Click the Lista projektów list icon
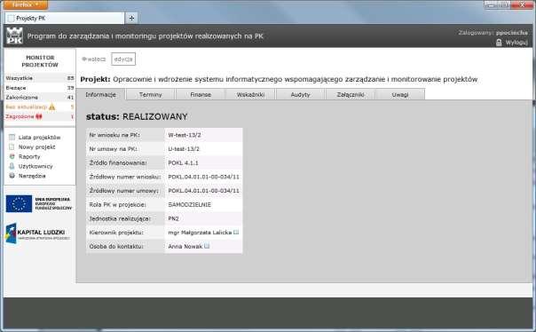The height and width of the screenshot is (332, 536). point(12,137)
